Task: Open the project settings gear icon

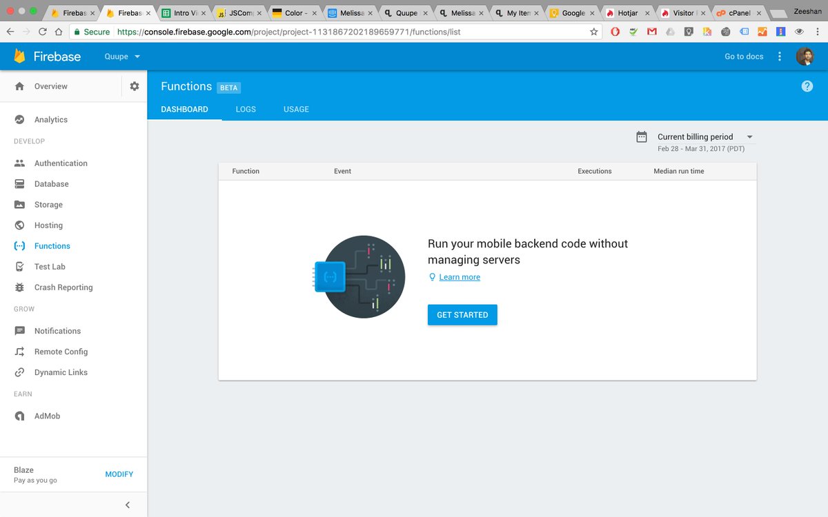Action: (135, 86)
